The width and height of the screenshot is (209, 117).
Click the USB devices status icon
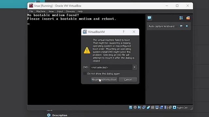(148, 108)
